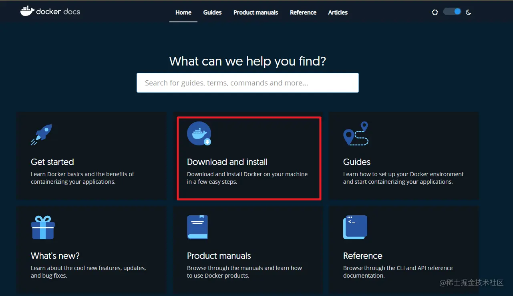Click the Product manuals book icon

tap(197, 227)
